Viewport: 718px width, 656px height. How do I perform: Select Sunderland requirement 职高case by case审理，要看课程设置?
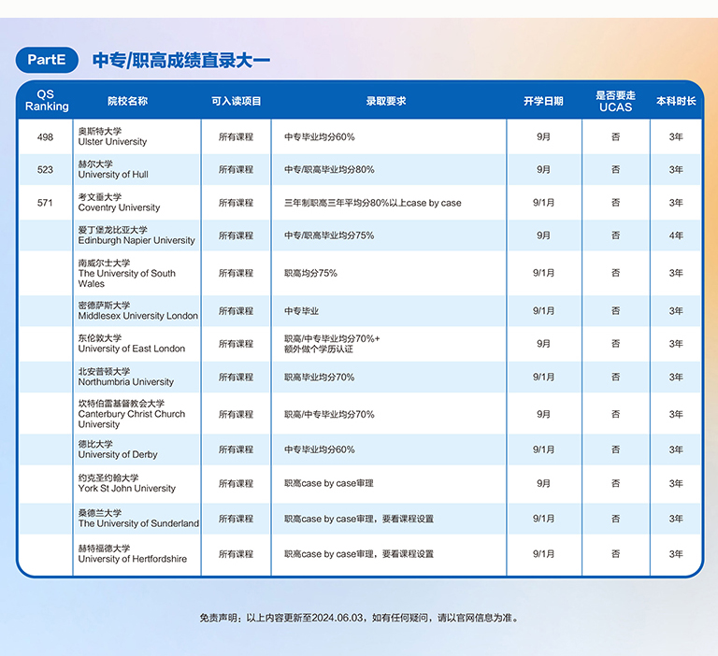coord(359,519)
